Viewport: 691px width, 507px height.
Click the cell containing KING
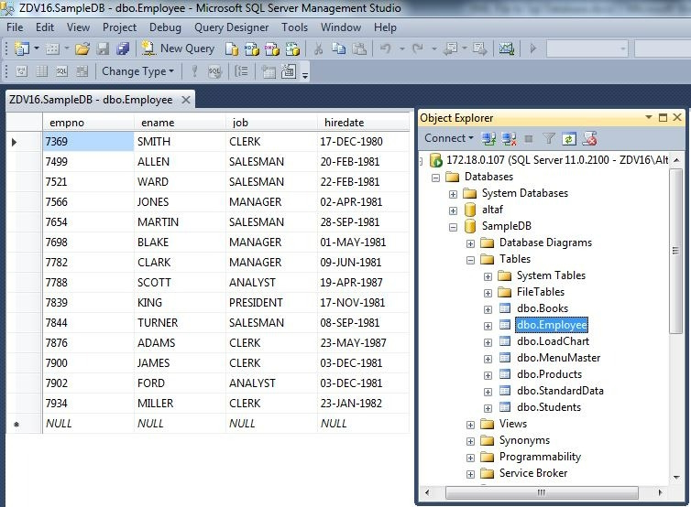180,302
